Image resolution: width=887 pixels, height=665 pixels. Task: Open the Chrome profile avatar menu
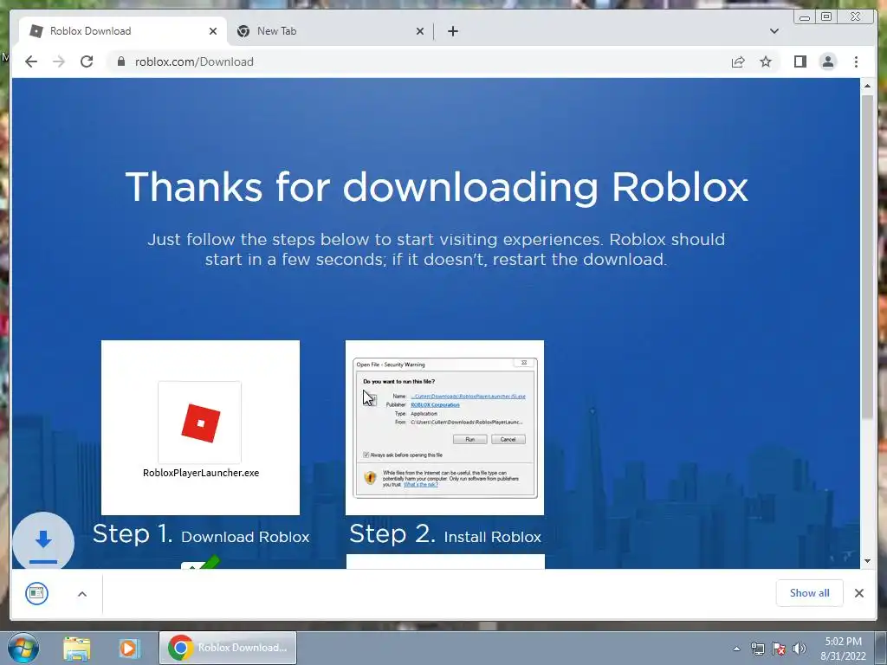(x=827, y=61)
